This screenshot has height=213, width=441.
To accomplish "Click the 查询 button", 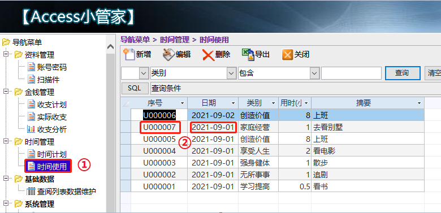I will coord(403,73).
